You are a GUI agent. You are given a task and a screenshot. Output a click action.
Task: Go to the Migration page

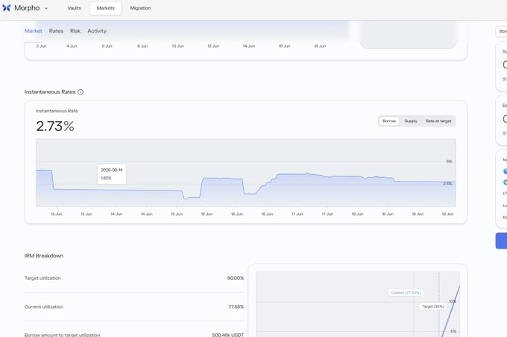(140, 8)
